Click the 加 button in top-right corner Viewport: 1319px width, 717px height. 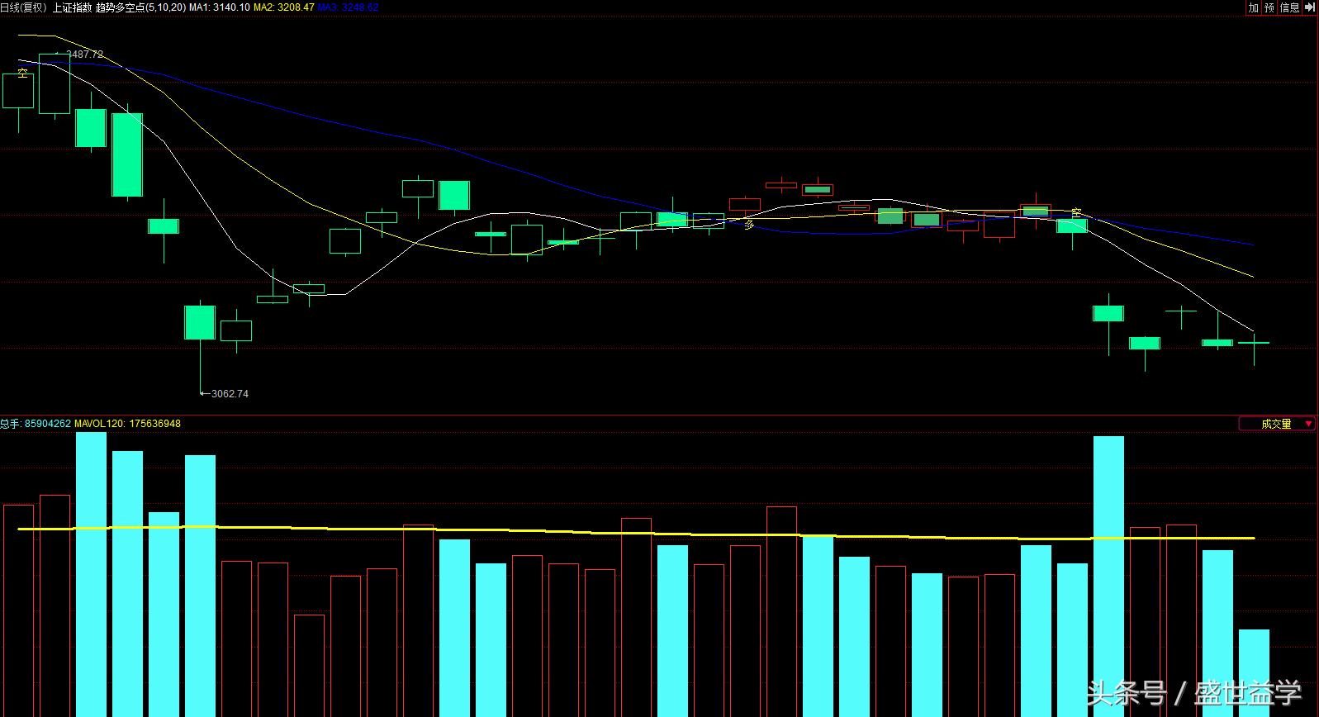tap(1253, 7)
